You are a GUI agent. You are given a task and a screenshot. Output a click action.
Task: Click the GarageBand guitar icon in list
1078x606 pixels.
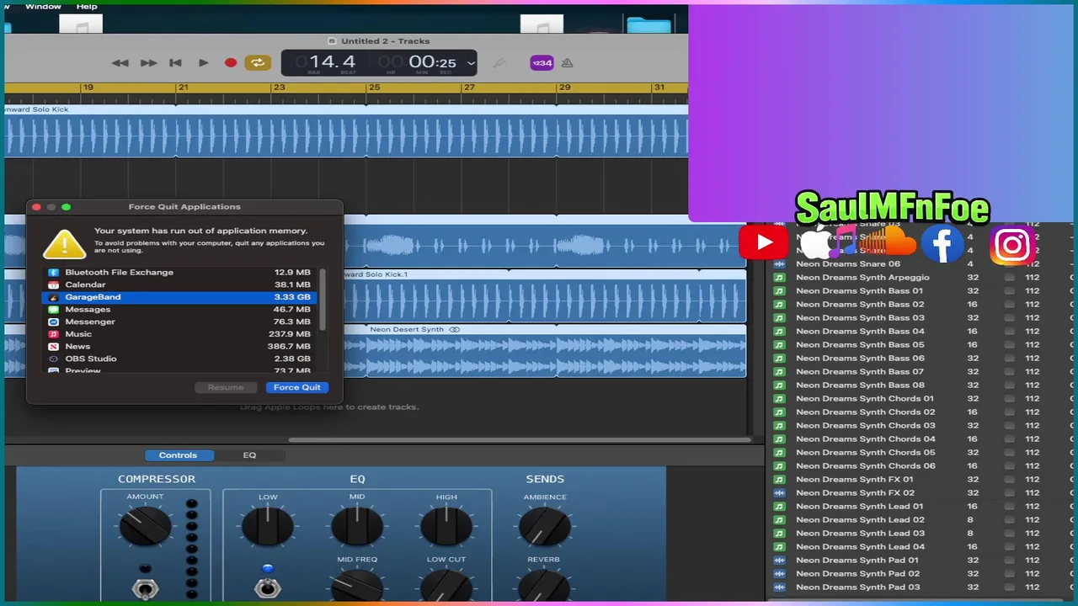pos(54,297)
